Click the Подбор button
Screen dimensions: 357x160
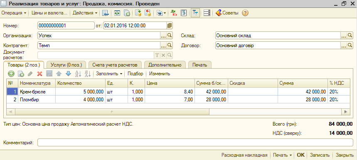[x=135, y=74]
